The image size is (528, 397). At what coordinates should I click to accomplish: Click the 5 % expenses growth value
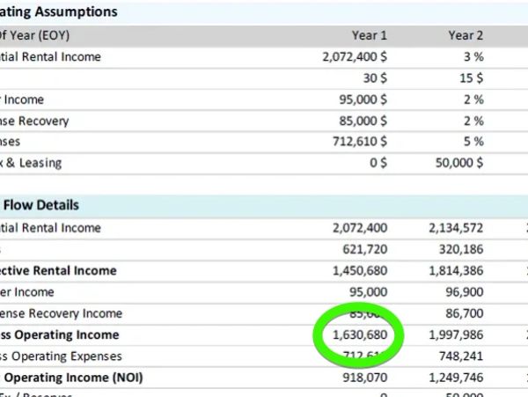(473, 142)
